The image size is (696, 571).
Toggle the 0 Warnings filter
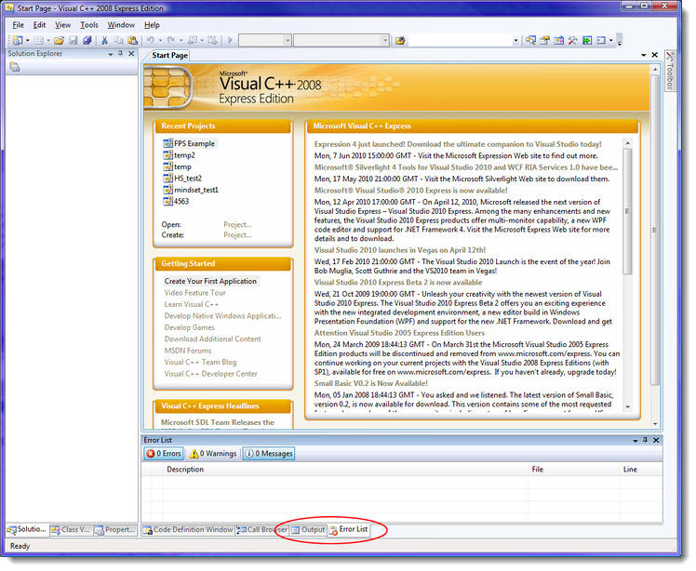click(x=213, y=454)
